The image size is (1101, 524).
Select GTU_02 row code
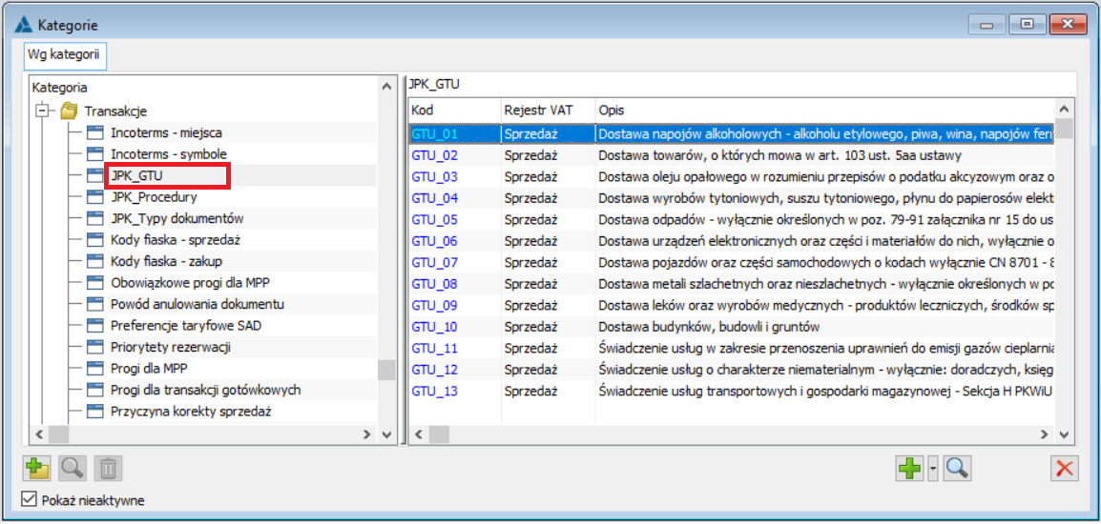[435, 154]
